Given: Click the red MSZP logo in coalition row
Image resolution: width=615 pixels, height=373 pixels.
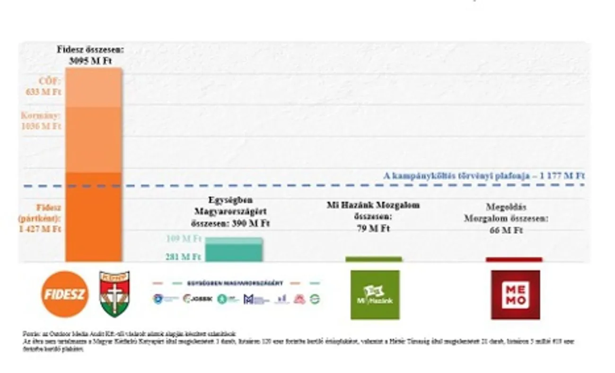Looking at the screenshot, I should [299, 299].
